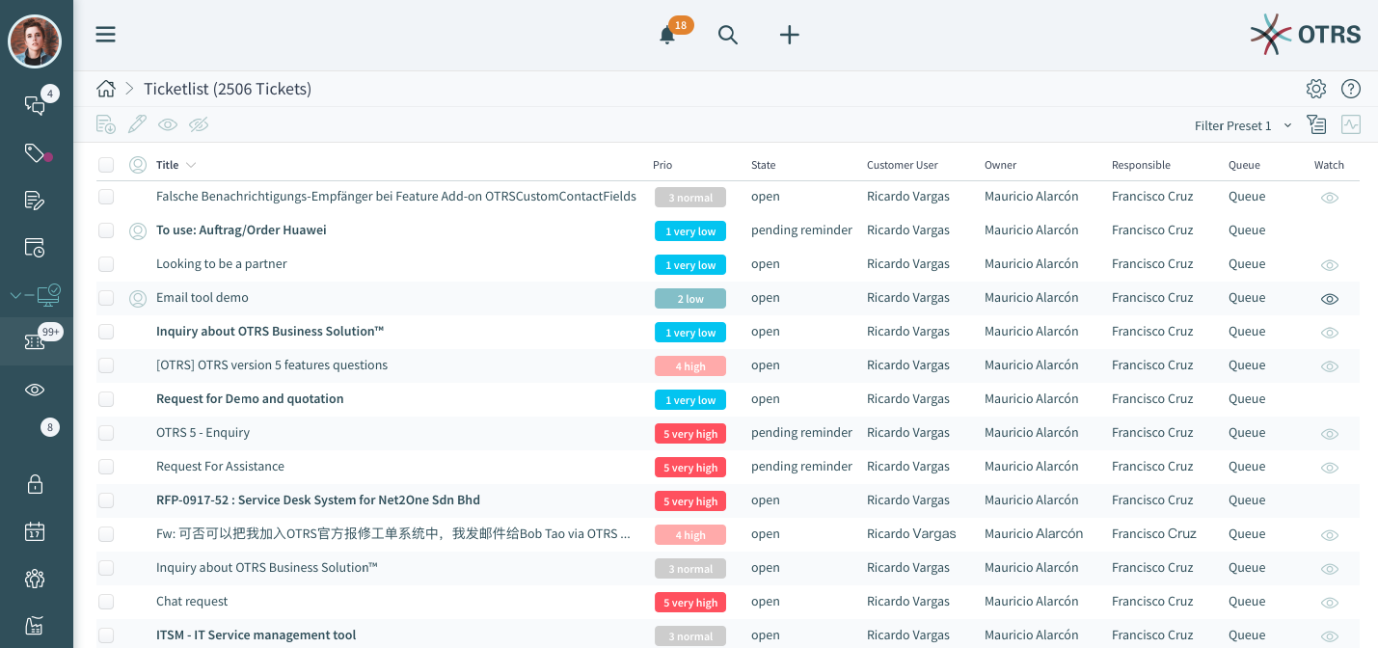
Task: Sort by Prio column header
Action: [x=662, y=165]
